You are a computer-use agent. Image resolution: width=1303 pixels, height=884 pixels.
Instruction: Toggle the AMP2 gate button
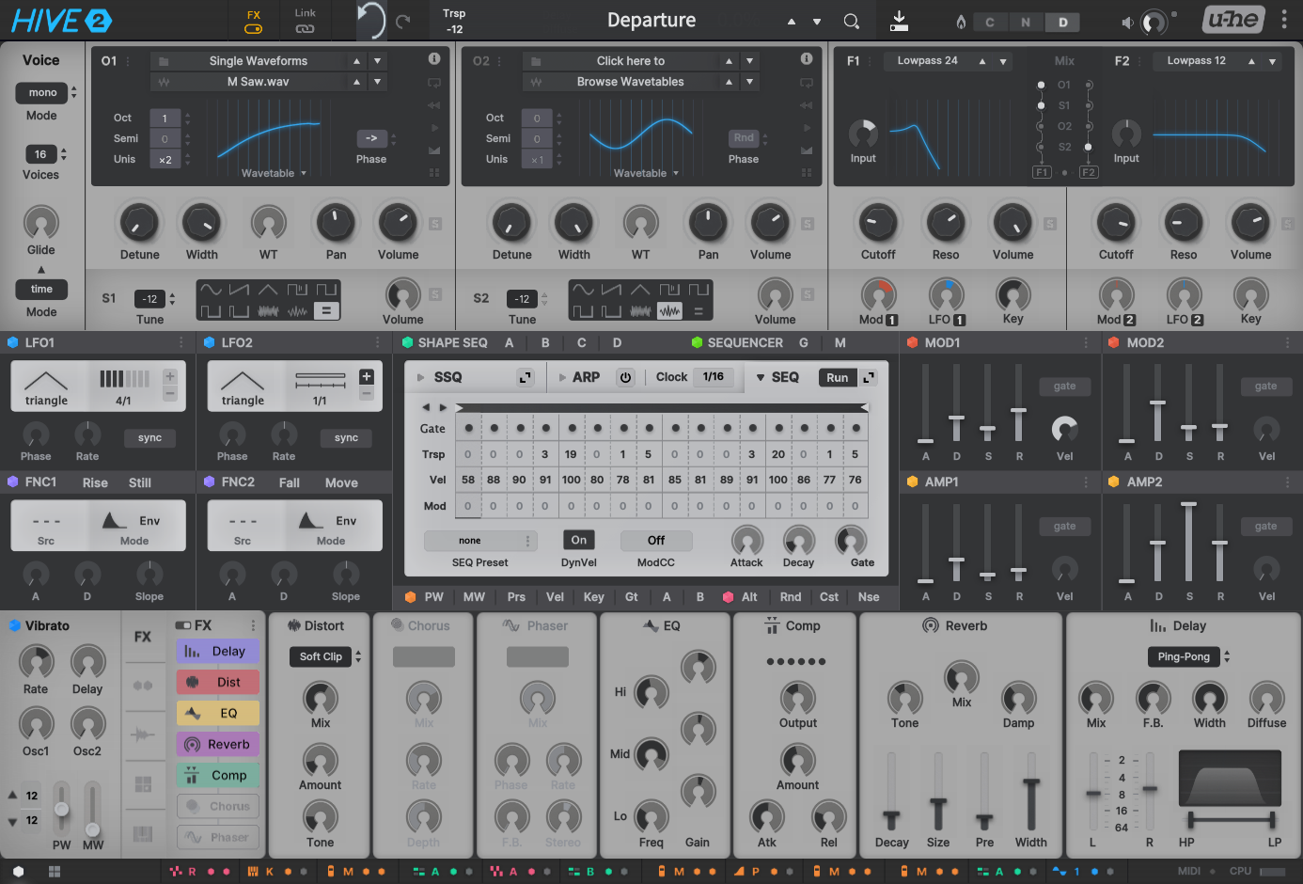(x=1265, y=527)
